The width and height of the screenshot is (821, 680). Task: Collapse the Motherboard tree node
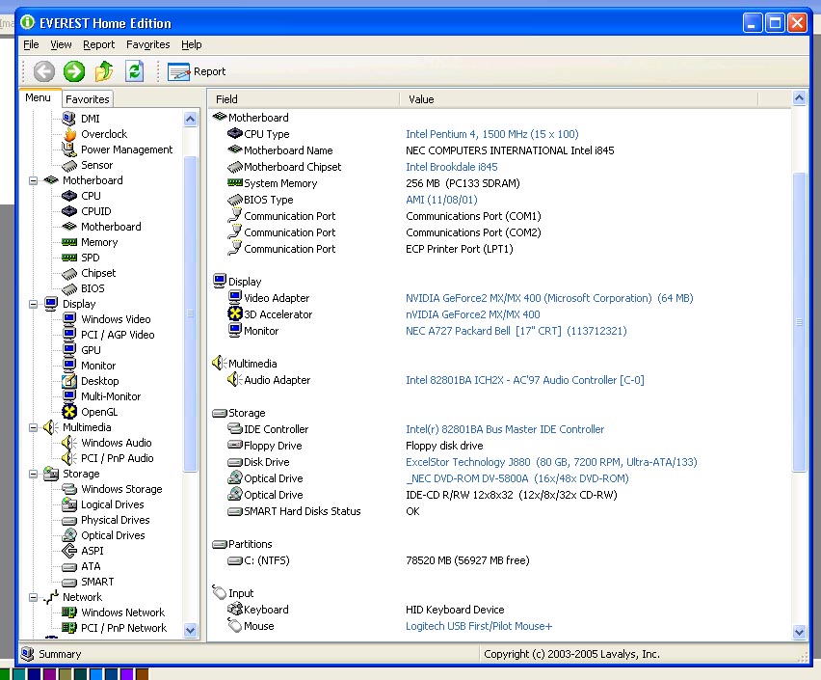point(33,180)
